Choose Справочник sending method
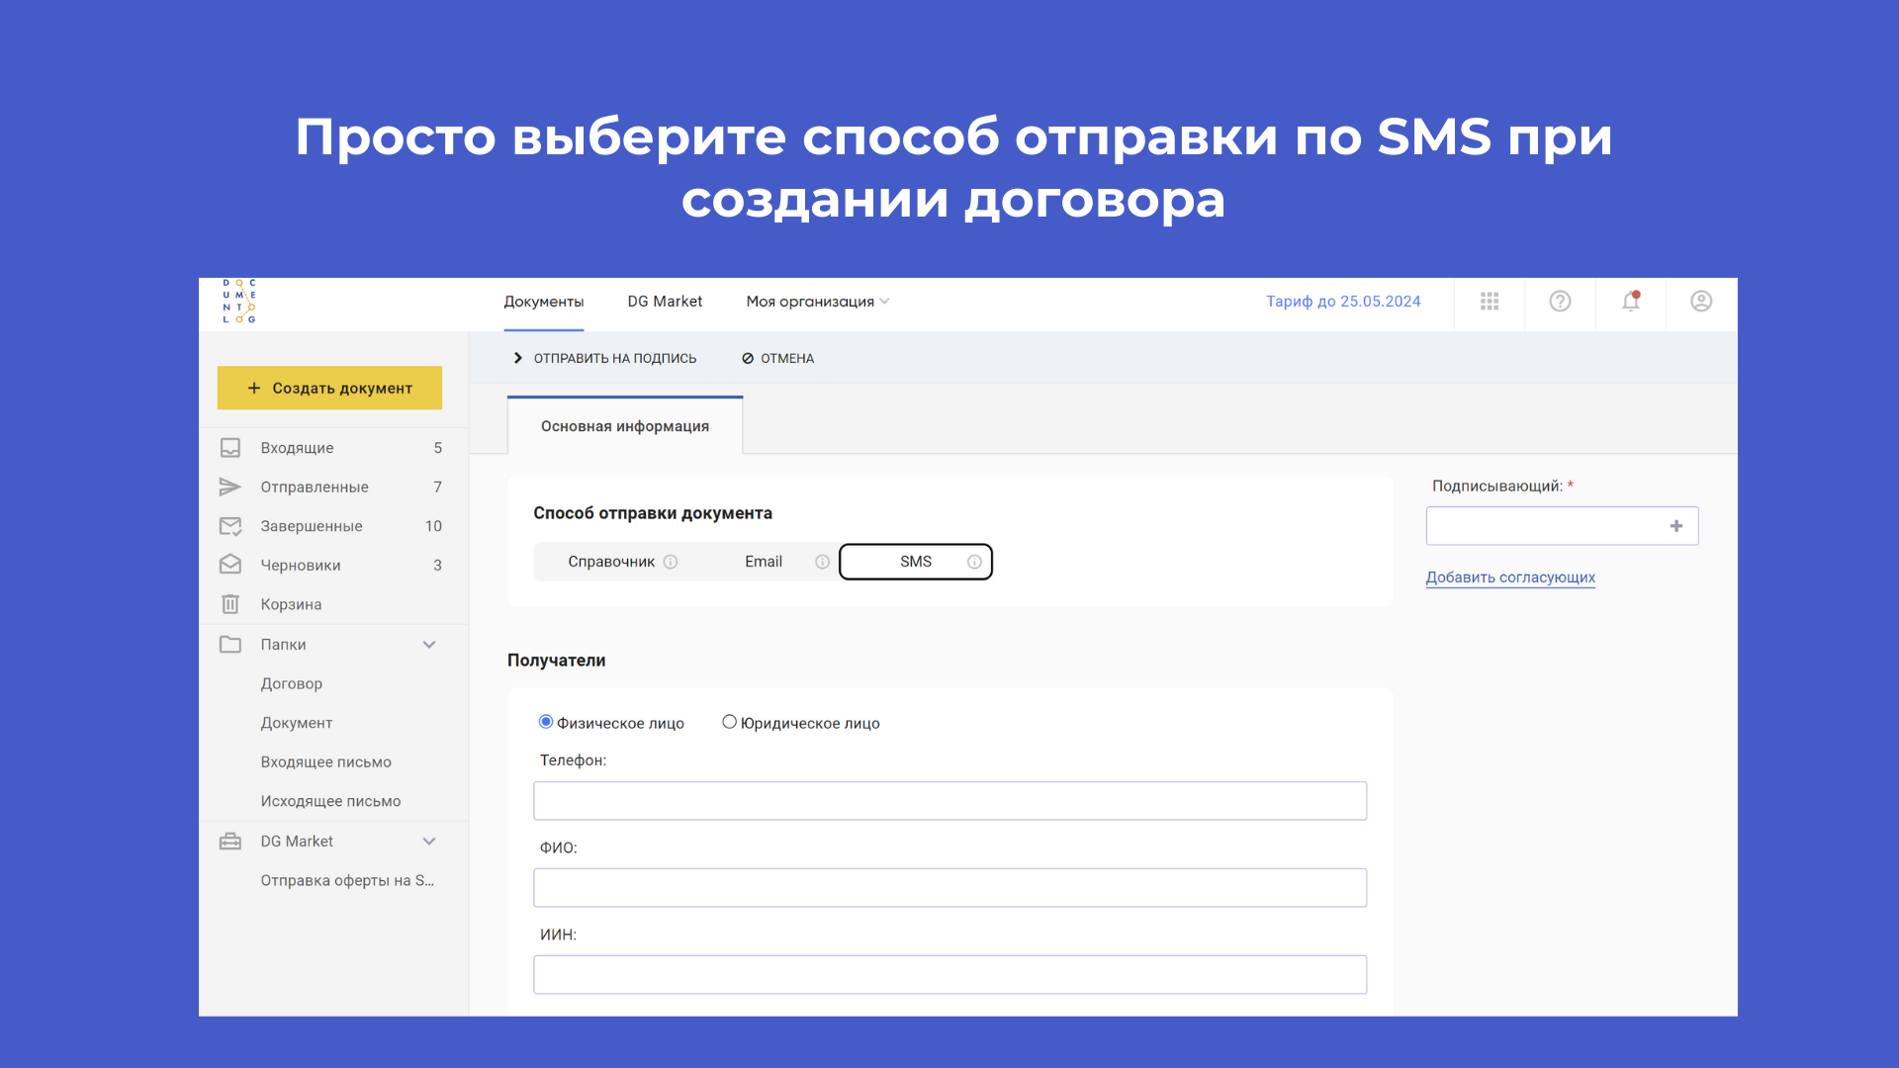Screen dimensions: 1899x1068 click(611, 562)
